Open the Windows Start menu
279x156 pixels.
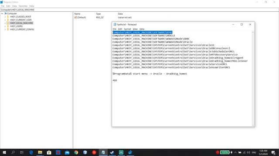4,152
